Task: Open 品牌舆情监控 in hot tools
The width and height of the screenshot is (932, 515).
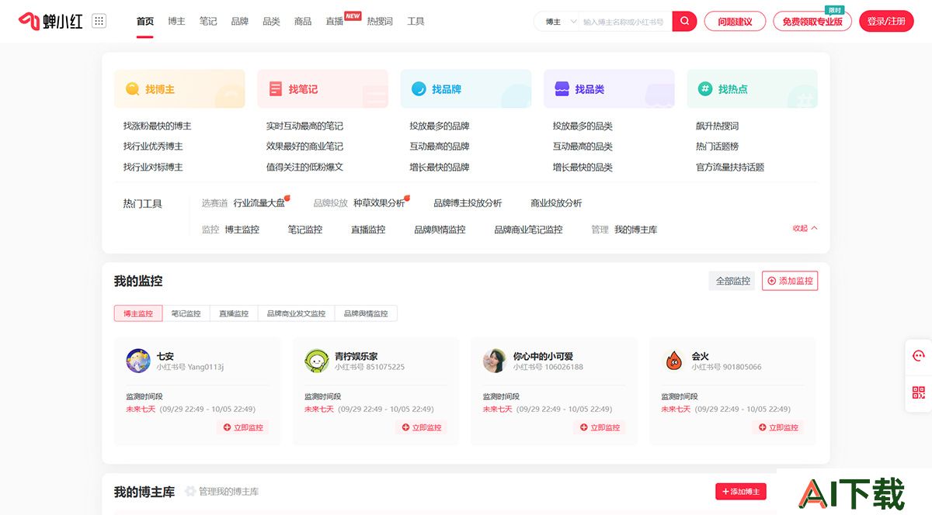Action: pos(440,230)
